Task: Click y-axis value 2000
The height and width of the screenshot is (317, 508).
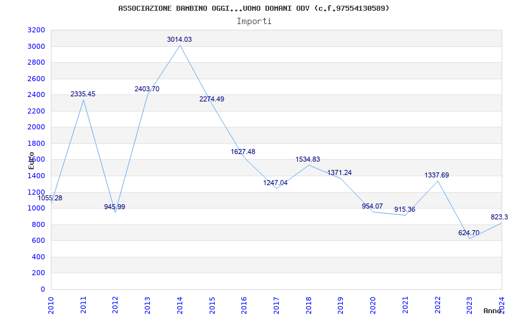Action: [36, 127]
